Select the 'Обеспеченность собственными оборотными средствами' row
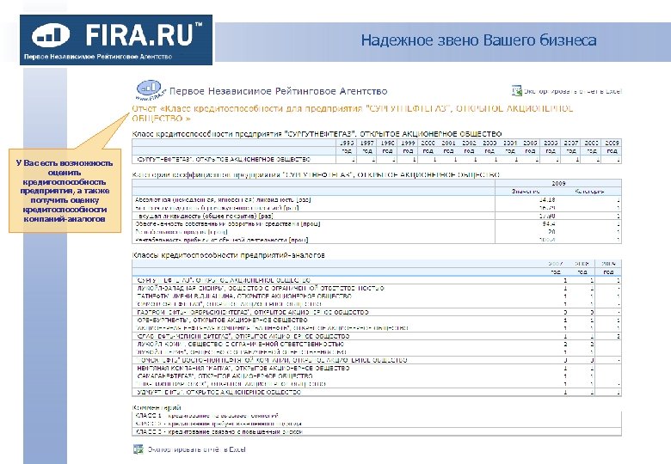 tap(377, 224)
